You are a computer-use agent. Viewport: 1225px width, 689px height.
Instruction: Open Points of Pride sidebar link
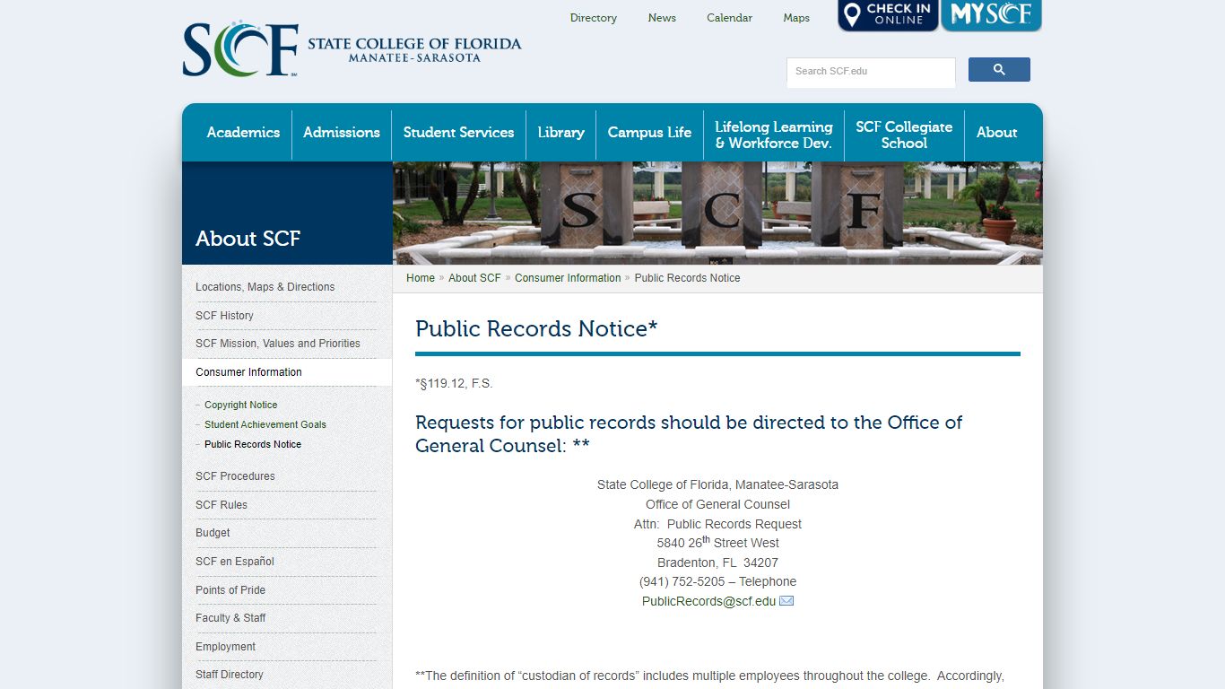[230, 590]
